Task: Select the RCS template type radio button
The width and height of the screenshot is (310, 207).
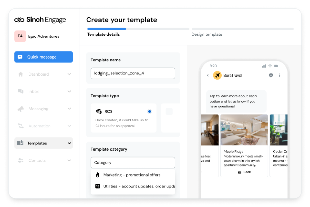Action: [x=149, y=111]
